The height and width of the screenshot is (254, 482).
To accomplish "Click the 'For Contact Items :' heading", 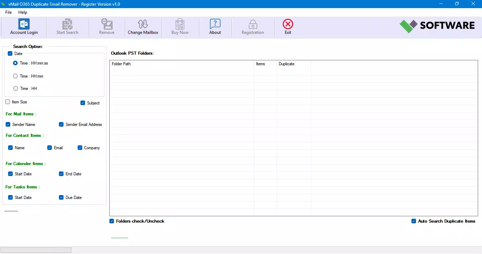I will [25, 135].
